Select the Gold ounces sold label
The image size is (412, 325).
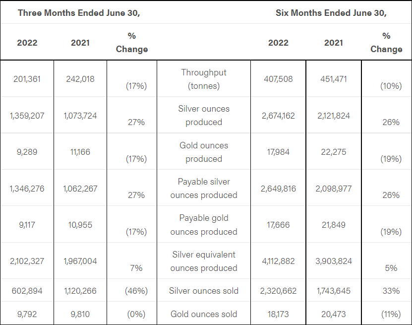point(204,314)
